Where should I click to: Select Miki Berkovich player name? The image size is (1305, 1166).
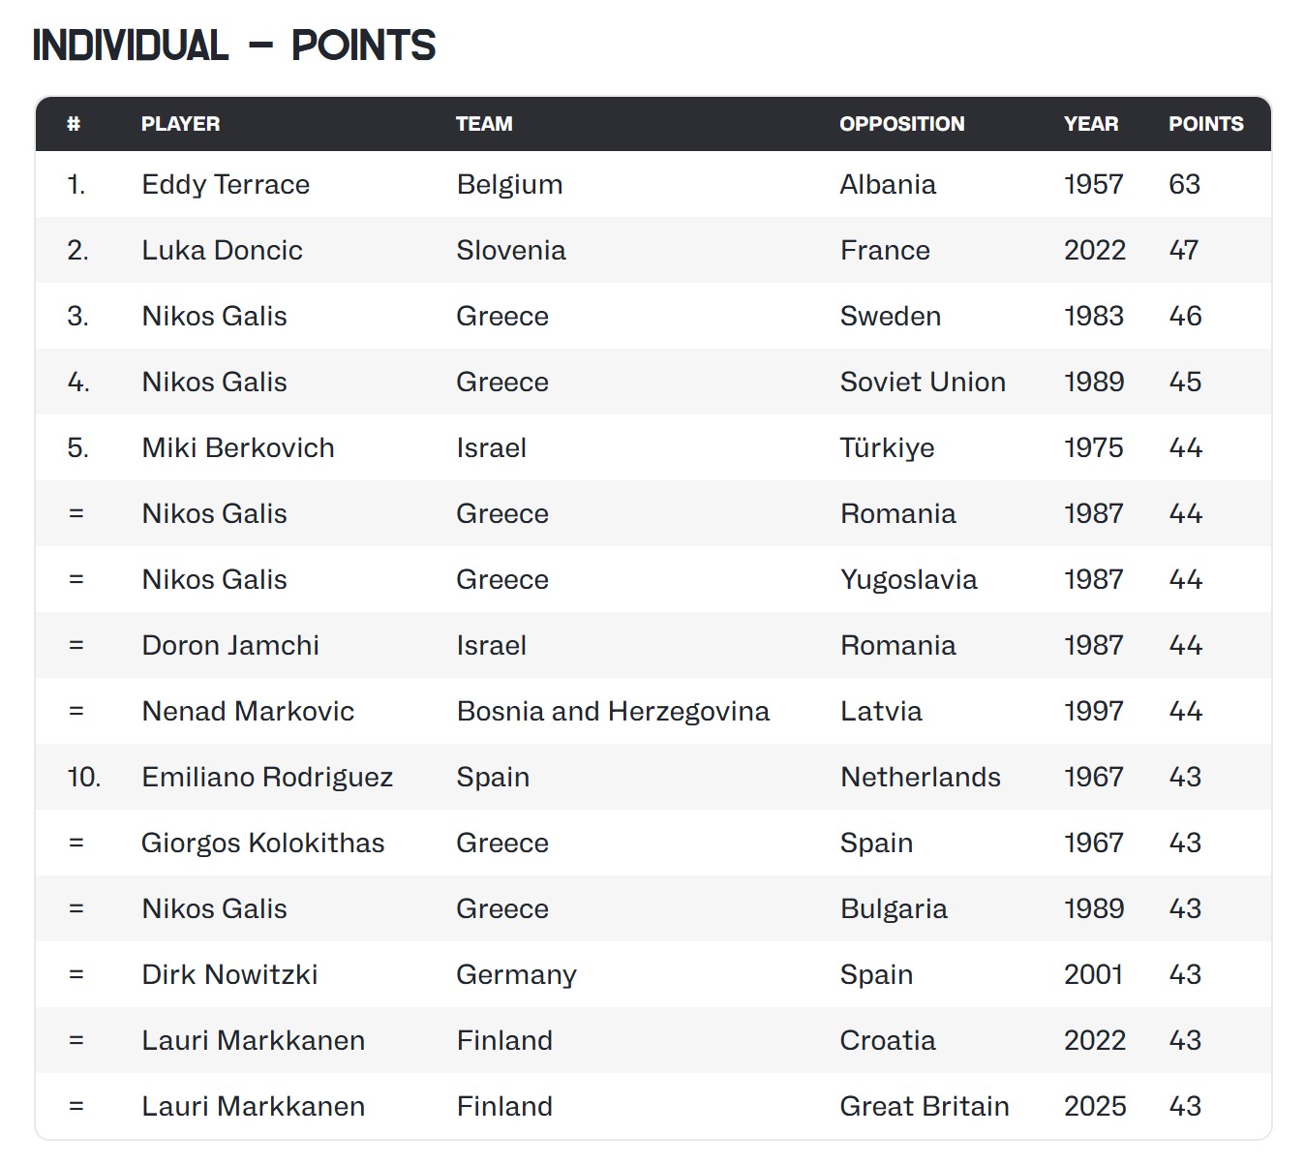(238, 448)
